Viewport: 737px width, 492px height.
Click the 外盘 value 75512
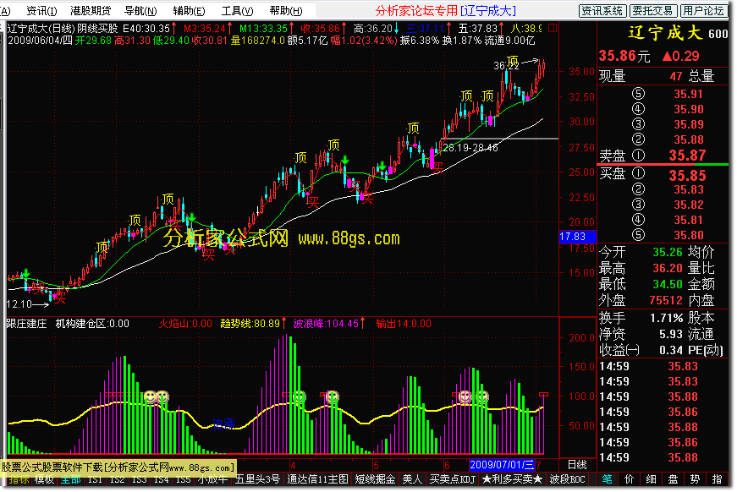[666, 300]
